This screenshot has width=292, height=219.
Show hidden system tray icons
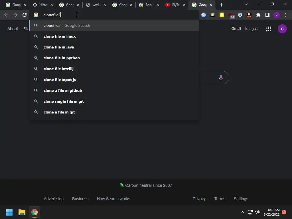[x=242, y=212]
